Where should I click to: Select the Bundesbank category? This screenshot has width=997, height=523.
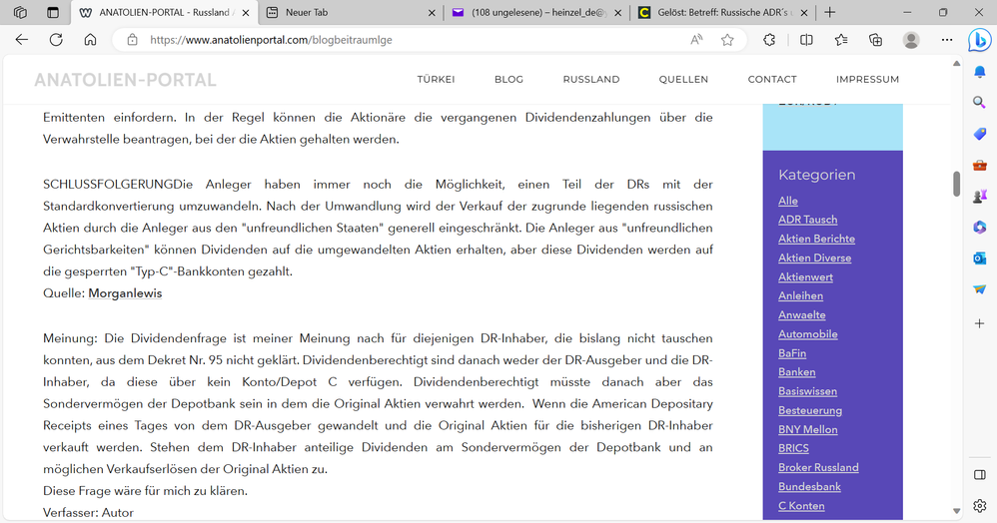(809, 487)
